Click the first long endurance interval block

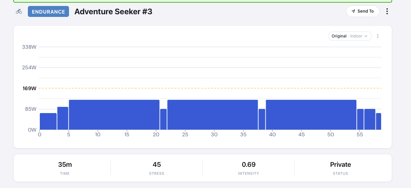coord(114,115)
